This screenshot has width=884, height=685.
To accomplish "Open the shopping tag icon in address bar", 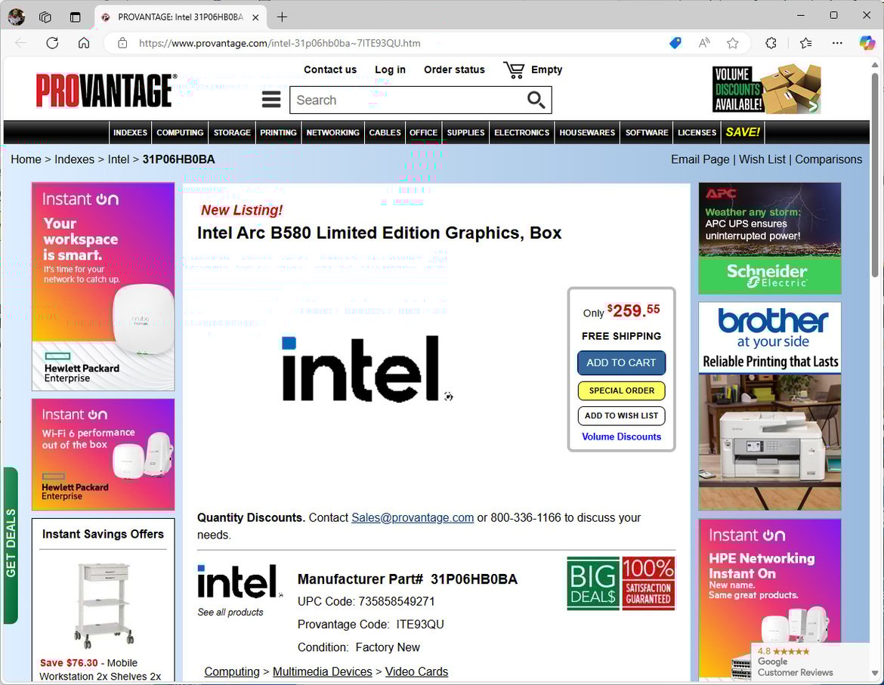I will 675,43.
